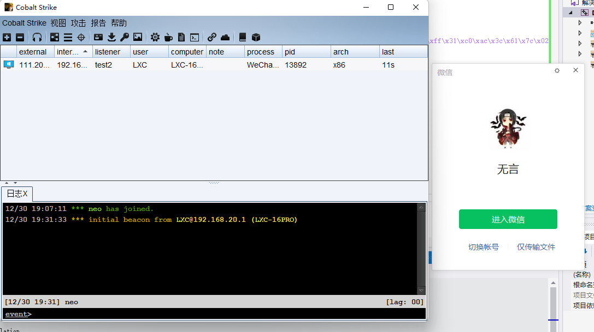This screenshot has height=332, width=594.
Task: Expand the fourth child node in Visual Studio tree
Action: tap(580, 53)
